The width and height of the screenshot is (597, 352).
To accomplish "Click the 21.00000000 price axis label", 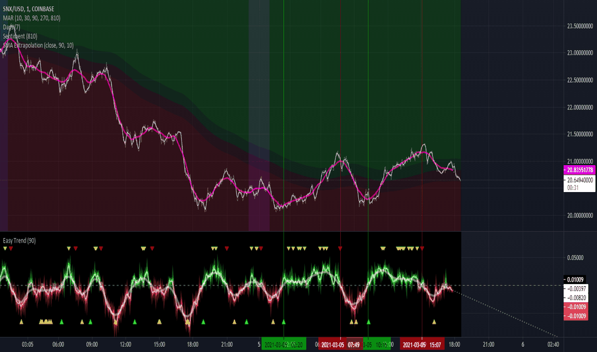I will pos(580,161).
